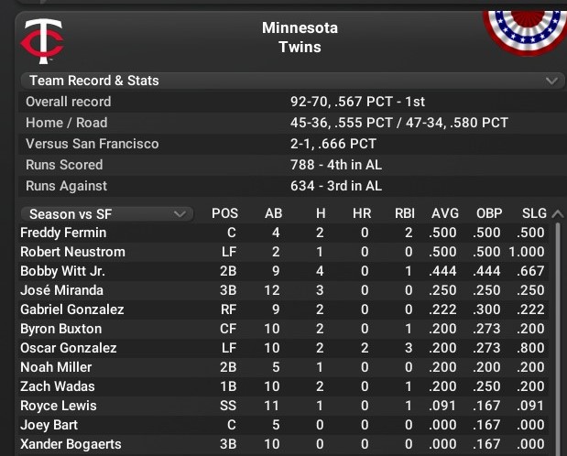Click the Minnesota Twins team name heading

pos(300,37)
